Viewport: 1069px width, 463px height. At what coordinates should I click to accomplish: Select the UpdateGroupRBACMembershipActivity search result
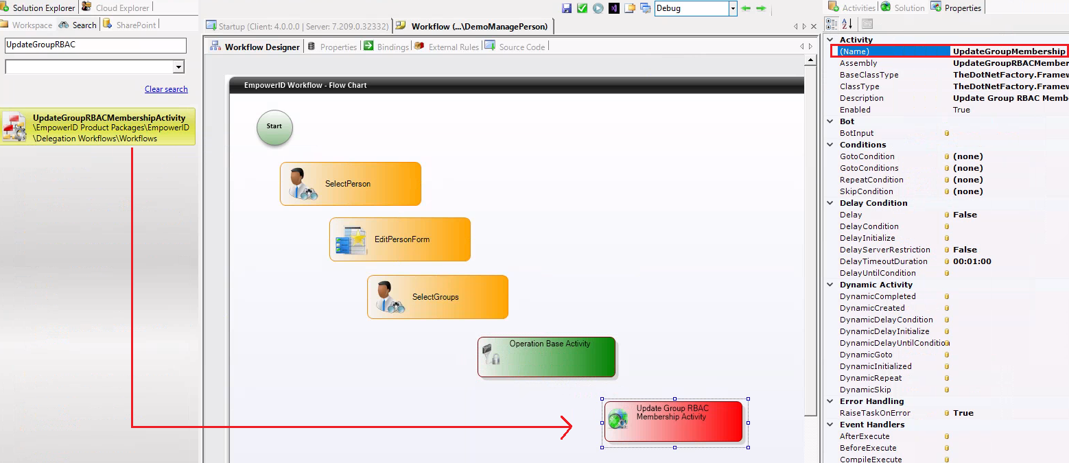98,127
